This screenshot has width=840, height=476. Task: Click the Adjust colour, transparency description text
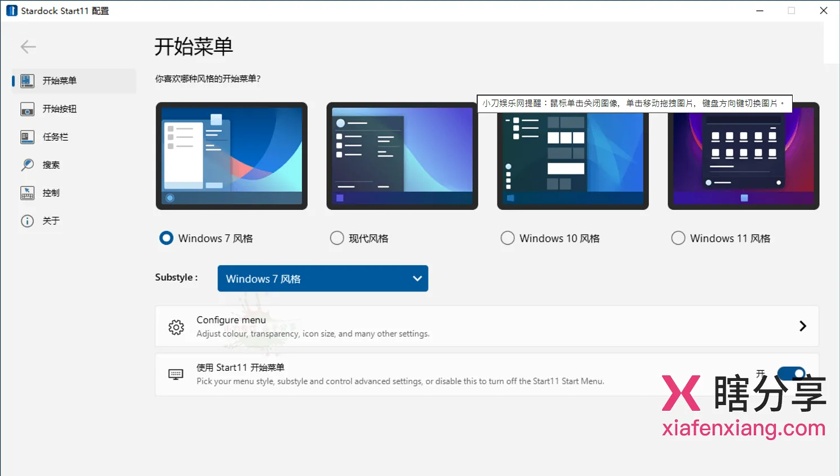point(313,334)
